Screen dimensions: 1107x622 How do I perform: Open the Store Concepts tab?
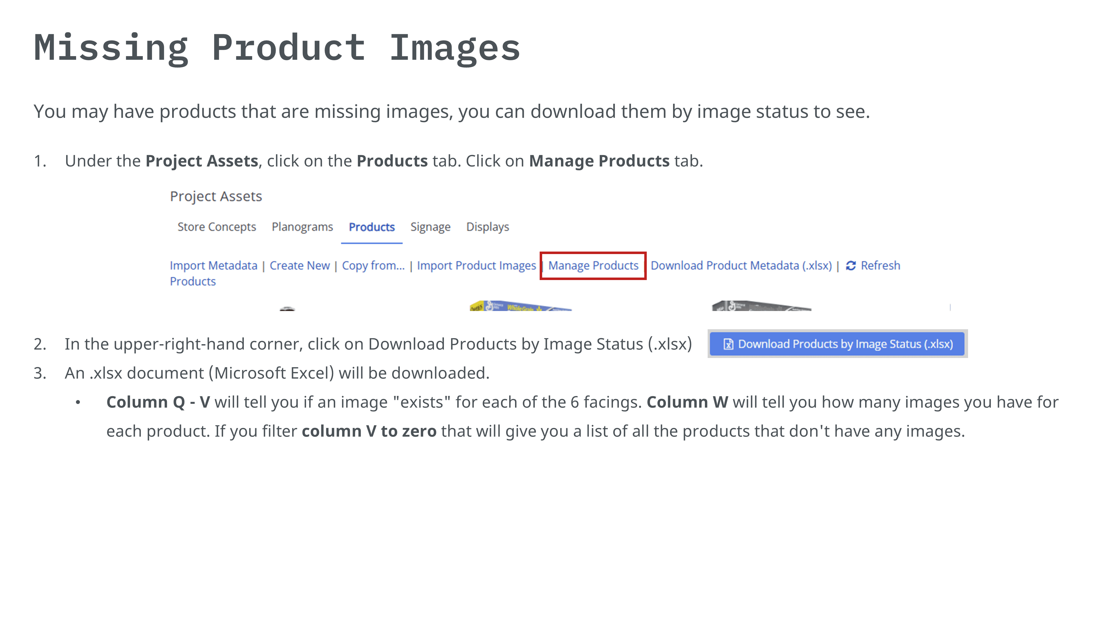(x=217, y=227)
